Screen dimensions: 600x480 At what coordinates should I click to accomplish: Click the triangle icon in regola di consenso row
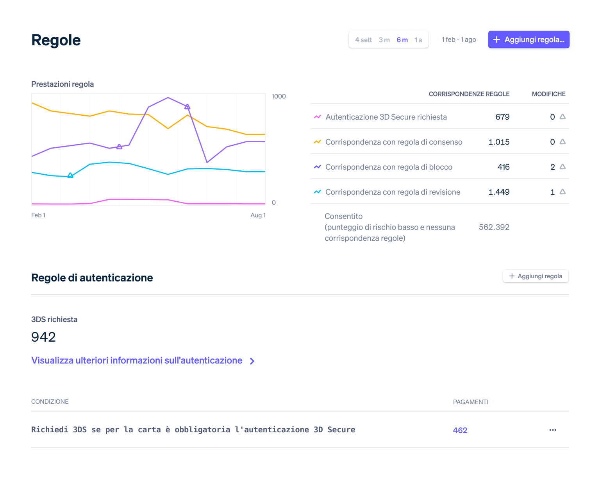point(562,141)
